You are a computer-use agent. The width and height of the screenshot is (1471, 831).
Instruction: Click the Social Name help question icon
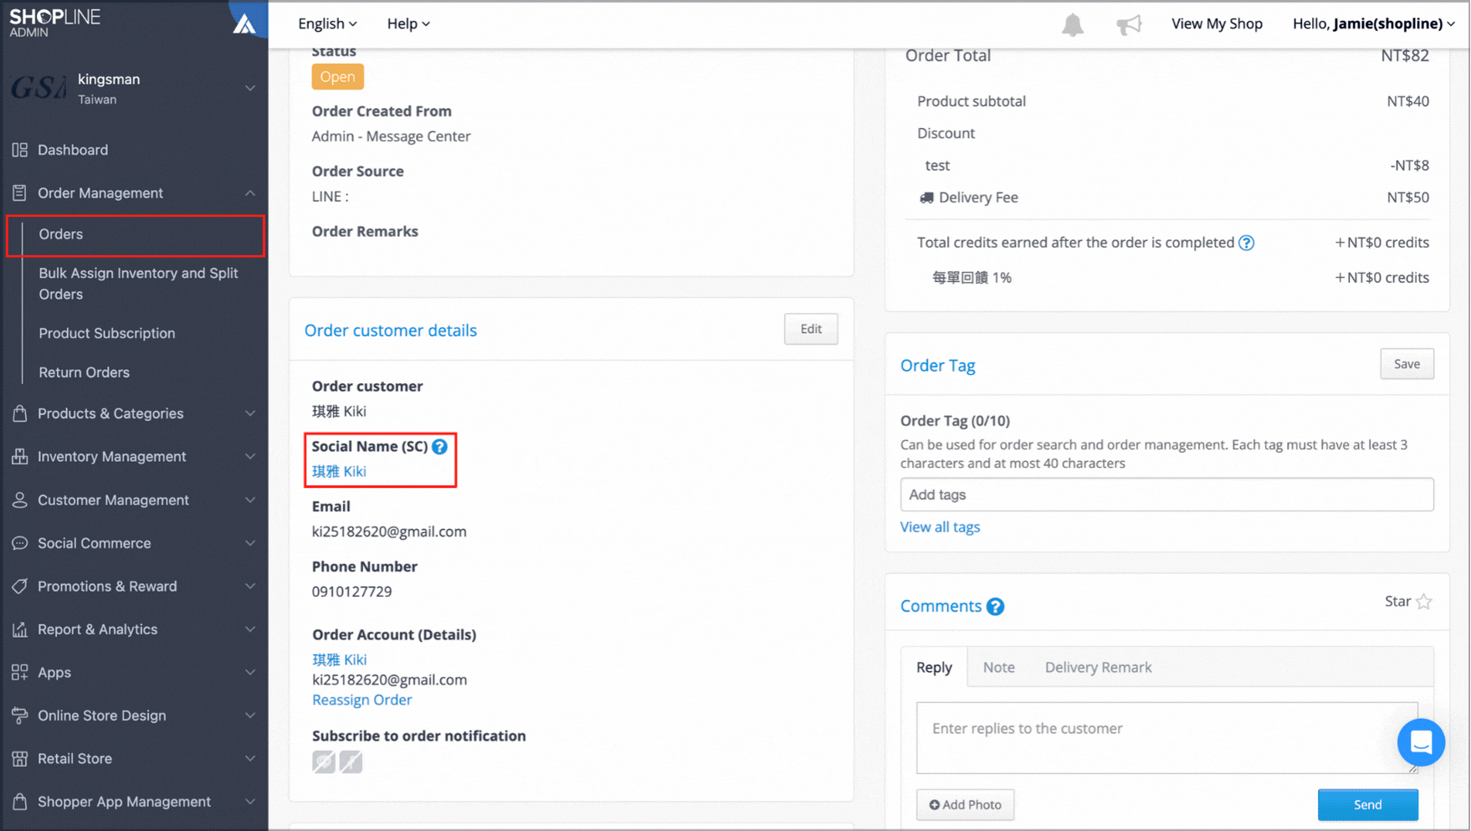tap(439, 447)
